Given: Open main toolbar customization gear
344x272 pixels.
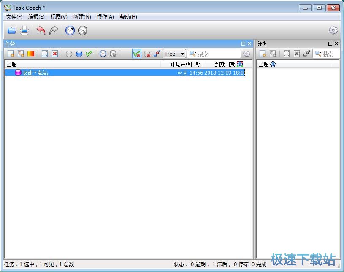Looking at the screenshot, I should 333,30.
